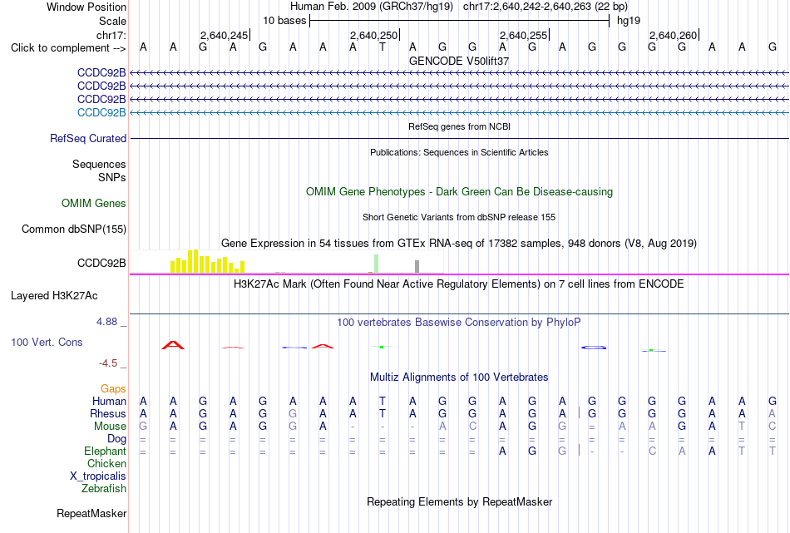Click the 'OMIM Gene Phenotypes' green title
Viewport: 790px width, 533px height.
[x=459, y=191]
